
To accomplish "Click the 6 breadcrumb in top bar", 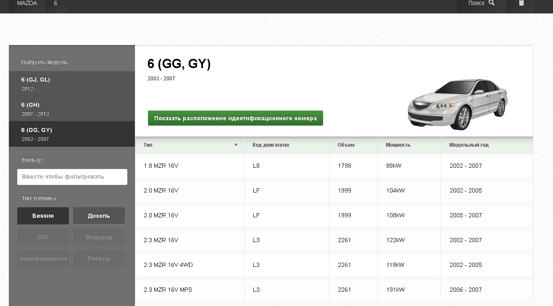I will tap(55, 3).
